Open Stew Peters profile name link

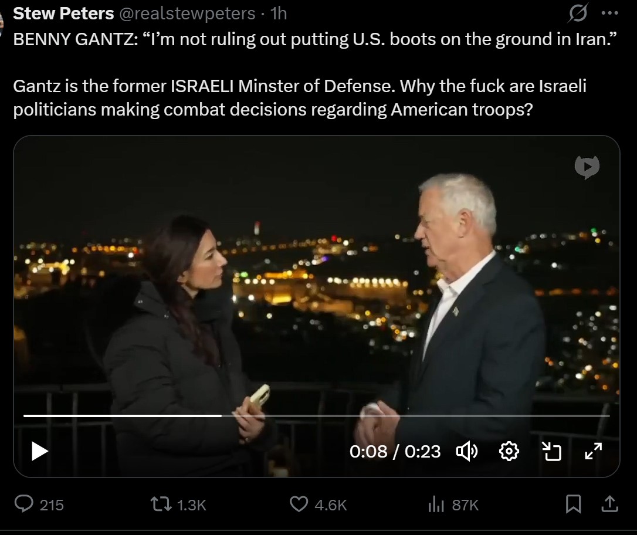point(63,13)
